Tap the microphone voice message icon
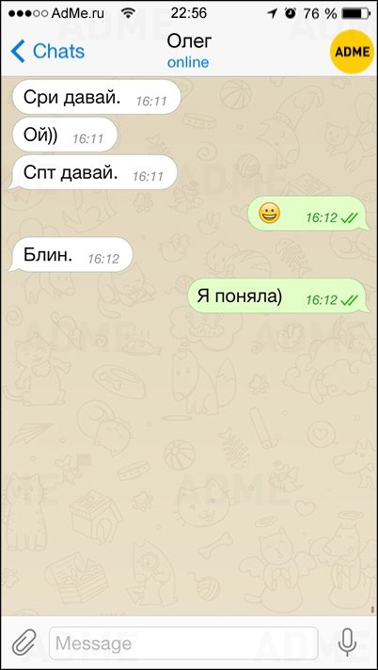Image resolution: width=378 pixels, height=670 pixels. point(347,642)
